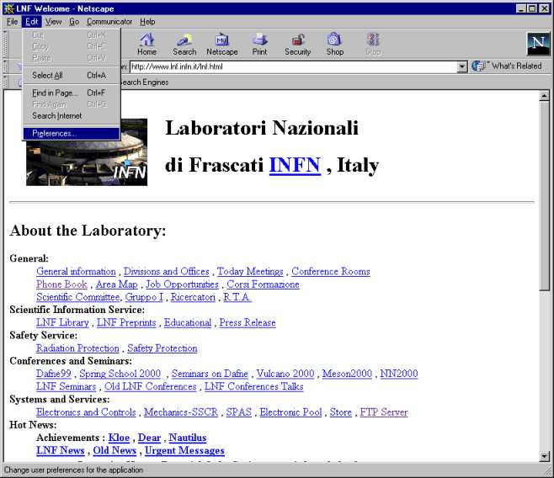Open Spring School 2000 link

tap(120, 374)
